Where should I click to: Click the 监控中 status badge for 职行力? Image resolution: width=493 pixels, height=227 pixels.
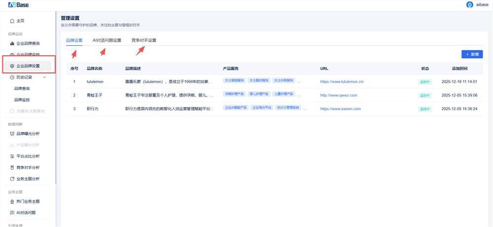(x=425, y=109)
